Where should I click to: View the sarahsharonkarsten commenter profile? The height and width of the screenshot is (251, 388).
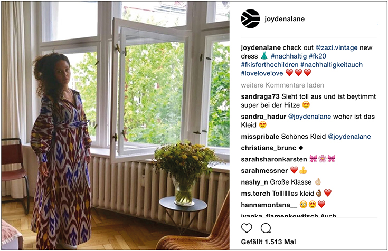click(274, 159)
